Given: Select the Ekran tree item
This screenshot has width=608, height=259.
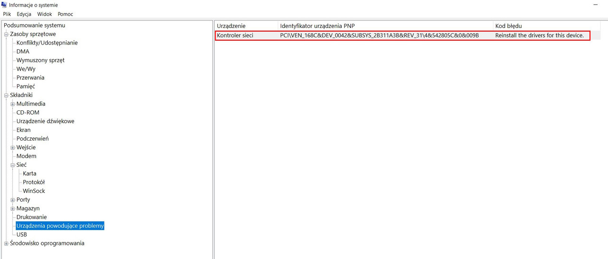Looking at the screenshot, I should 23,130.
